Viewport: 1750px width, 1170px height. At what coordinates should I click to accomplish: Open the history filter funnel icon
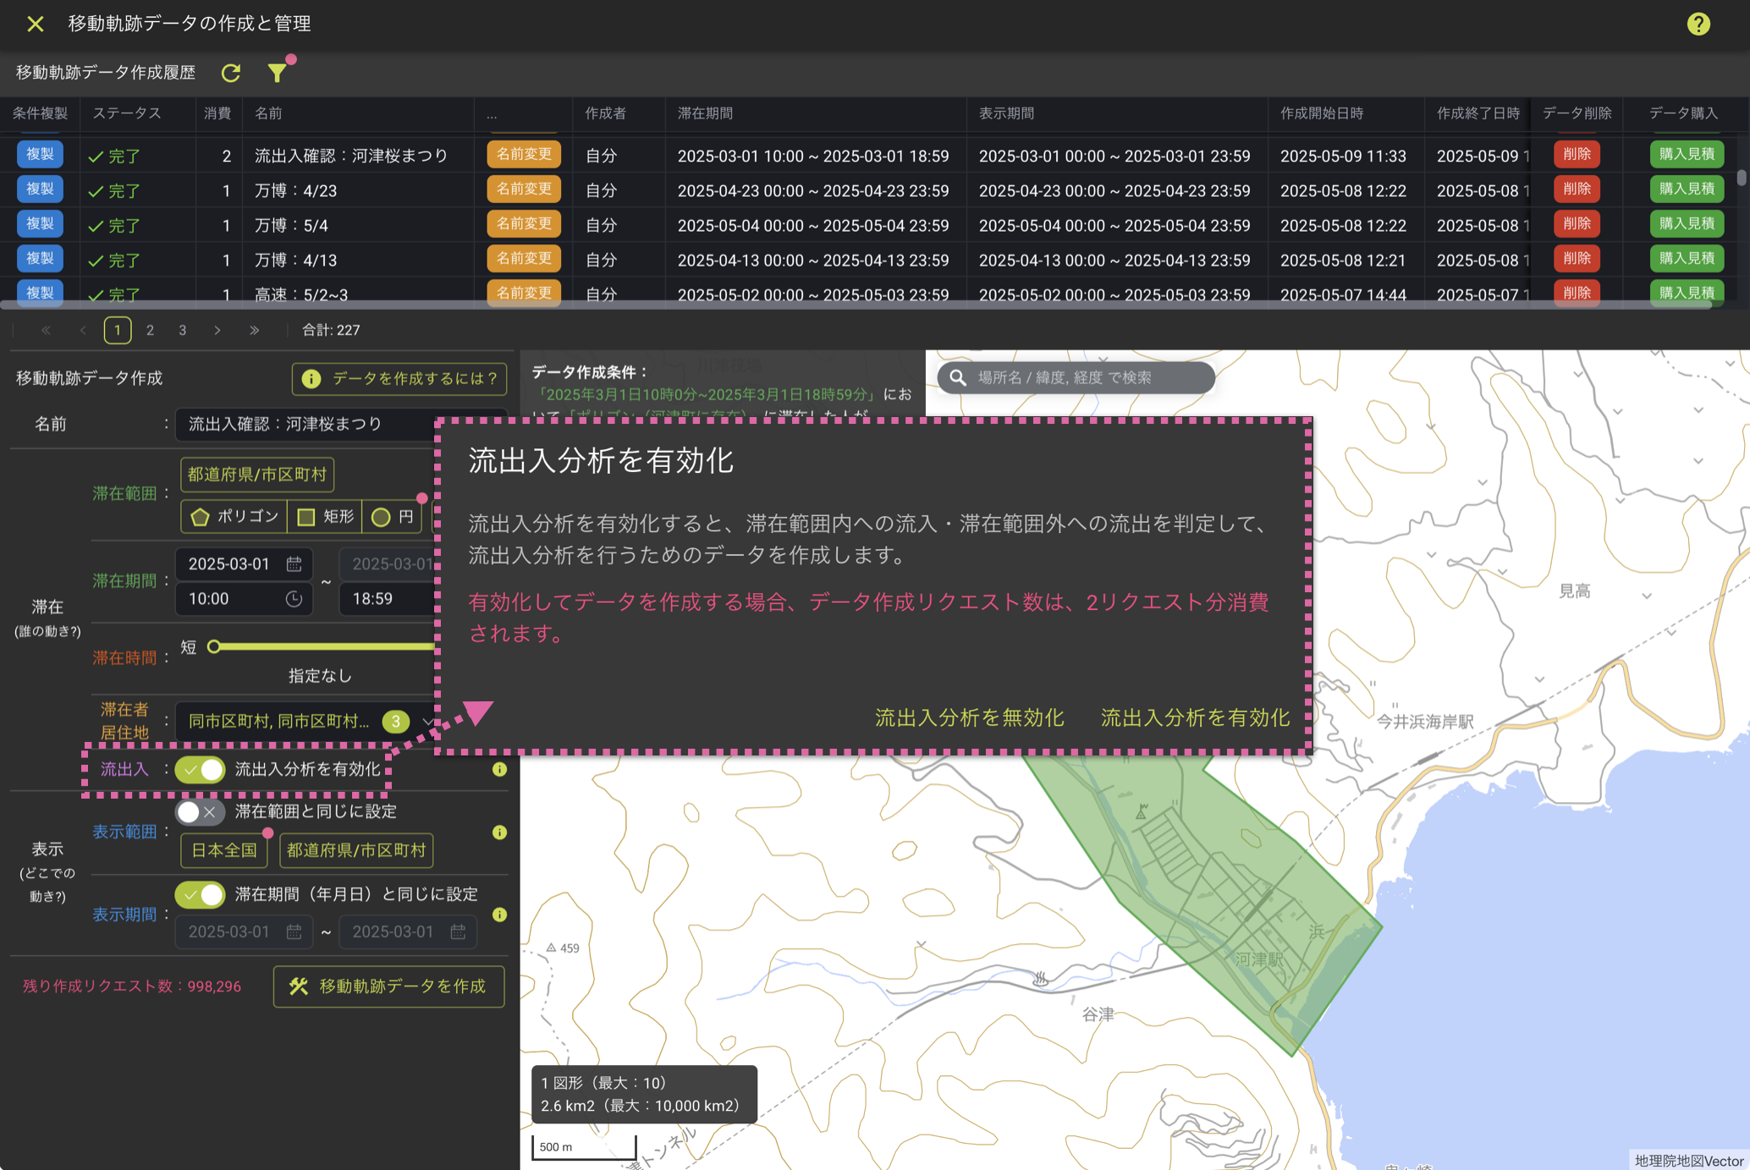pyautogui.click(x=278, y=73)
